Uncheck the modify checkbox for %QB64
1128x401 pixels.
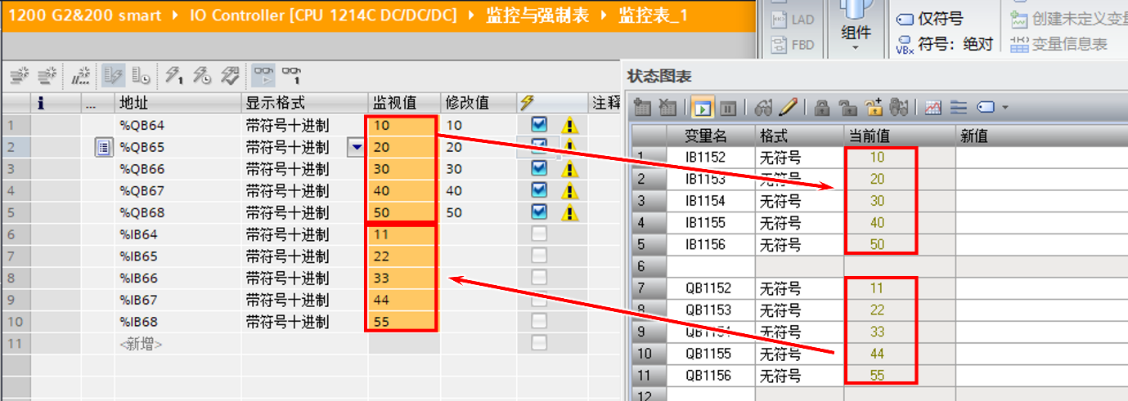click(x=539, y=124)
